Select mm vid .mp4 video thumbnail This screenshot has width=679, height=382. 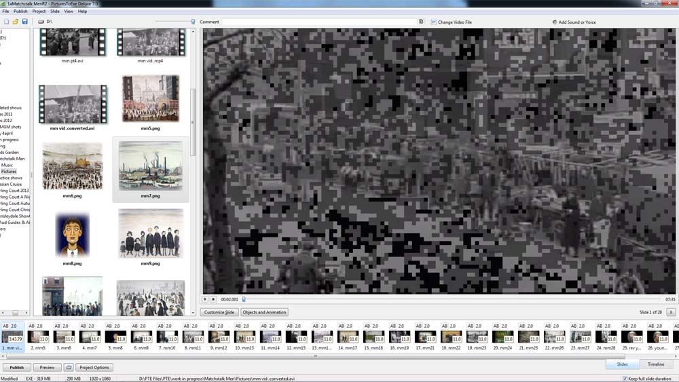point(151,42)
